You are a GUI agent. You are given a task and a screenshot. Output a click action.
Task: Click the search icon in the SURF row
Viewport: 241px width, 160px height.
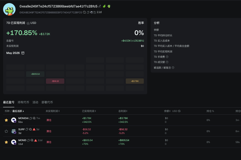pyautogui.click(x=30, y=129)
